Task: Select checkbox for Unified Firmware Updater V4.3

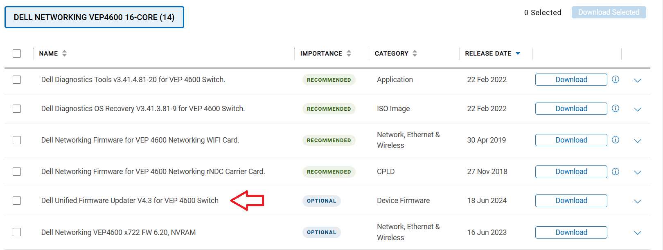Action: pyautogui.click(x=17, y=201)
